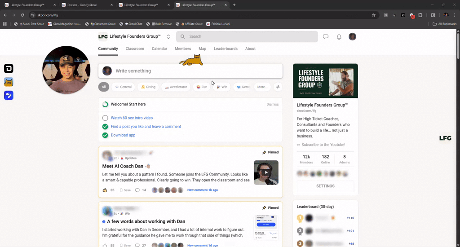Open the chat messages icon
460x247 pixels.
coord(325,37)
